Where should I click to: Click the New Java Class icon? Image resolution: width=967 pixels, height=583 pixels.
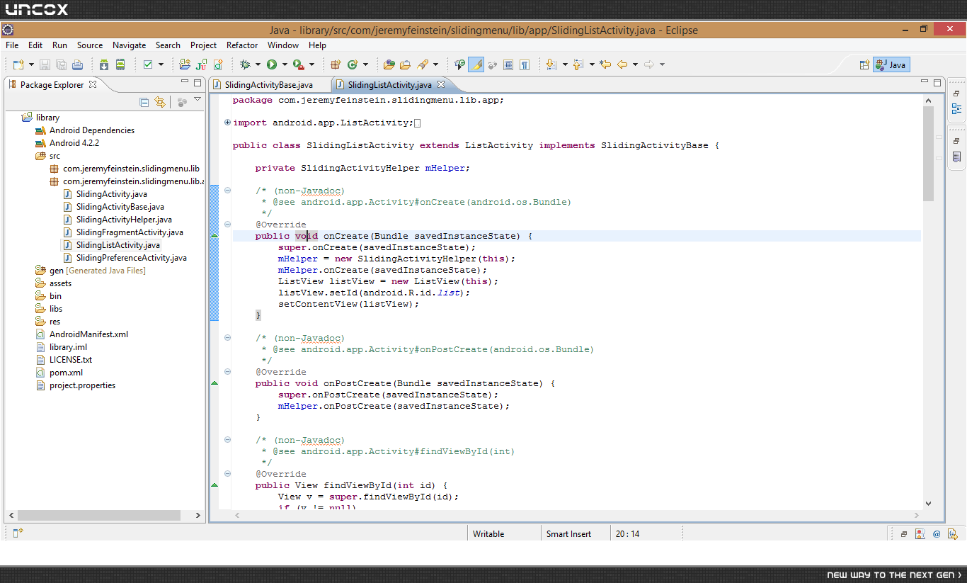click(x=353, y=64)
